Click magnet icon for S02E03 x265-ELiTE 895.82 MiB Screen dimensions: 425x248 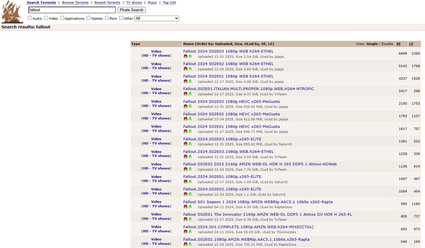tap(185, 144)
